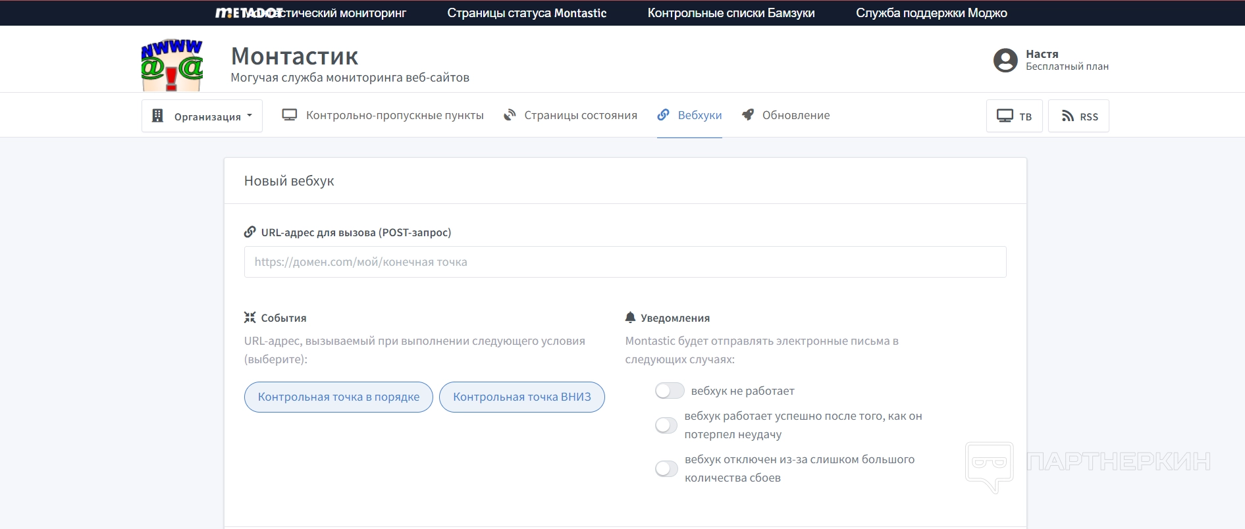
Task: Click the checkpoints monitor icon
Action: (289, 115)
